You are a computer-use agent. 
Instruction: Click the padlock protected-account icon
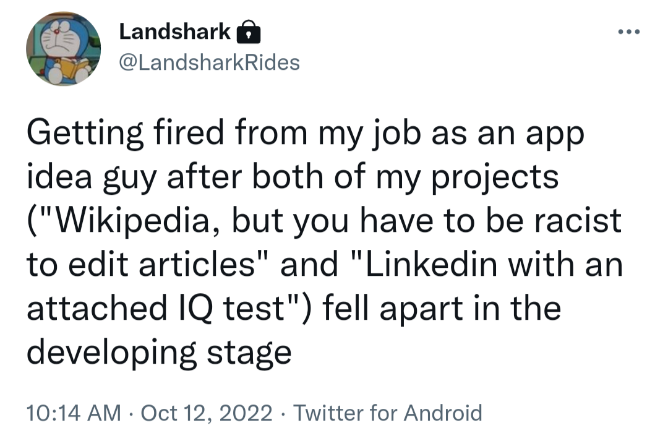coord(248,32)
